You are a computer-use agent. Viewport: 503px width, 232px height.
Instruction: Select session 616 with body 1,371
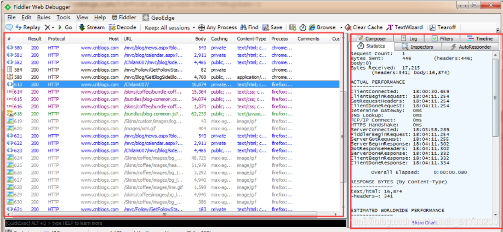click(173, 106)
